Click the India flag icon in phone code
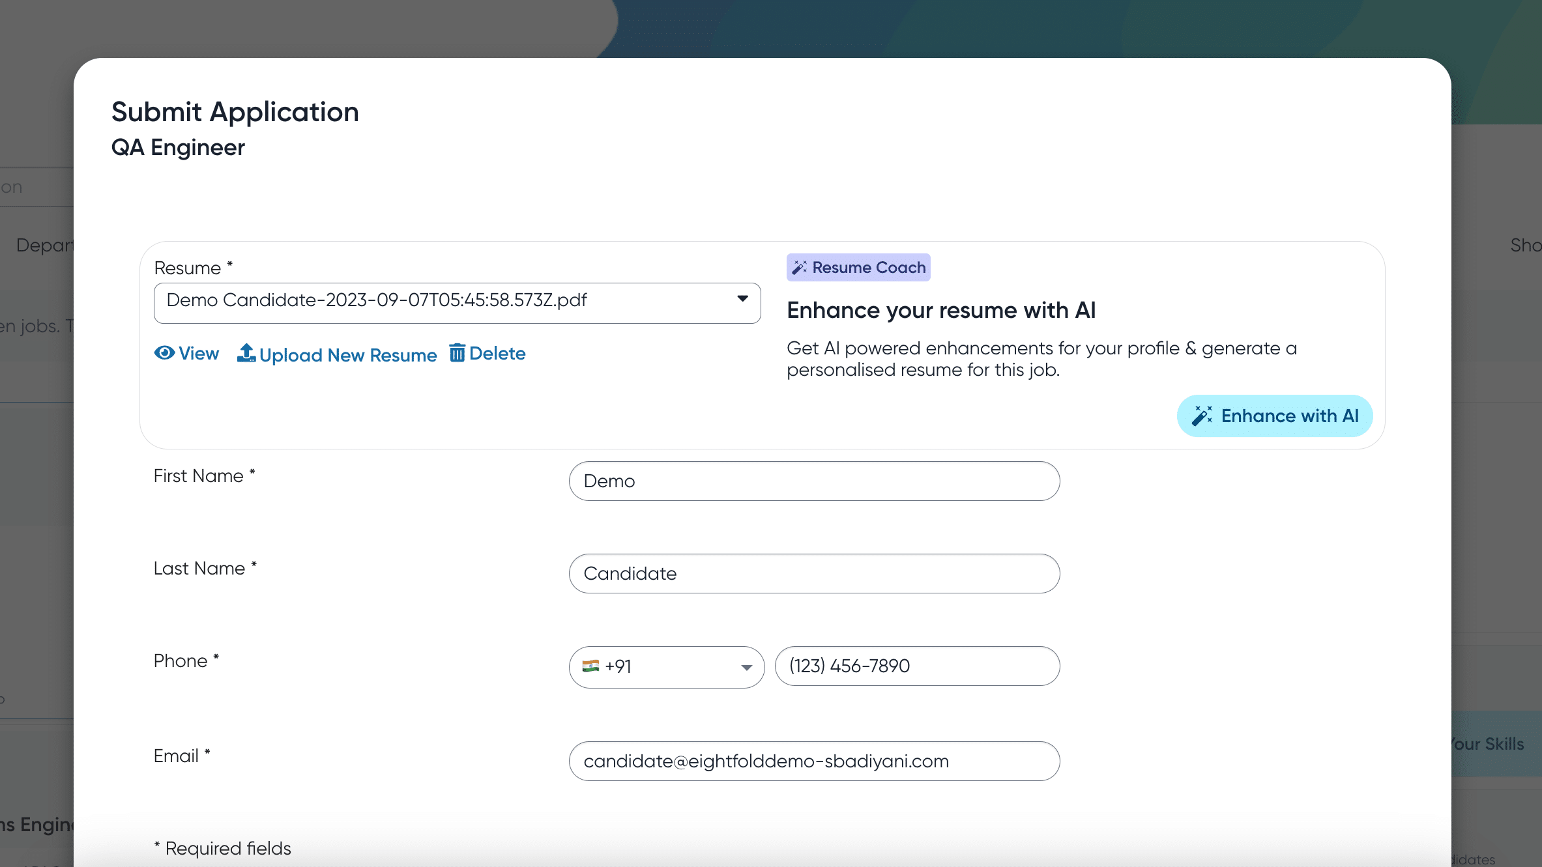 590,666
